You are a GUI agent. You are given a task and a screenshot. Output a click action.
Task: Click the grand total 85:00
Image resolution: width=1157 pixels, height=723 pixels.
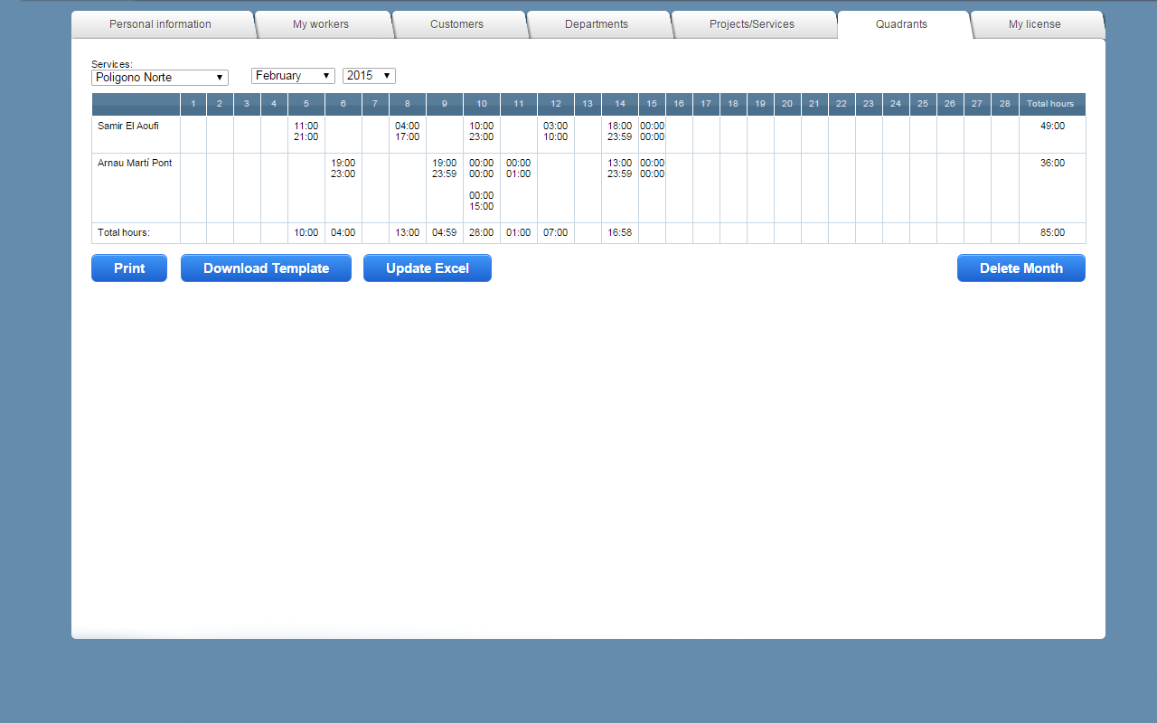(x=1052, y=232)
